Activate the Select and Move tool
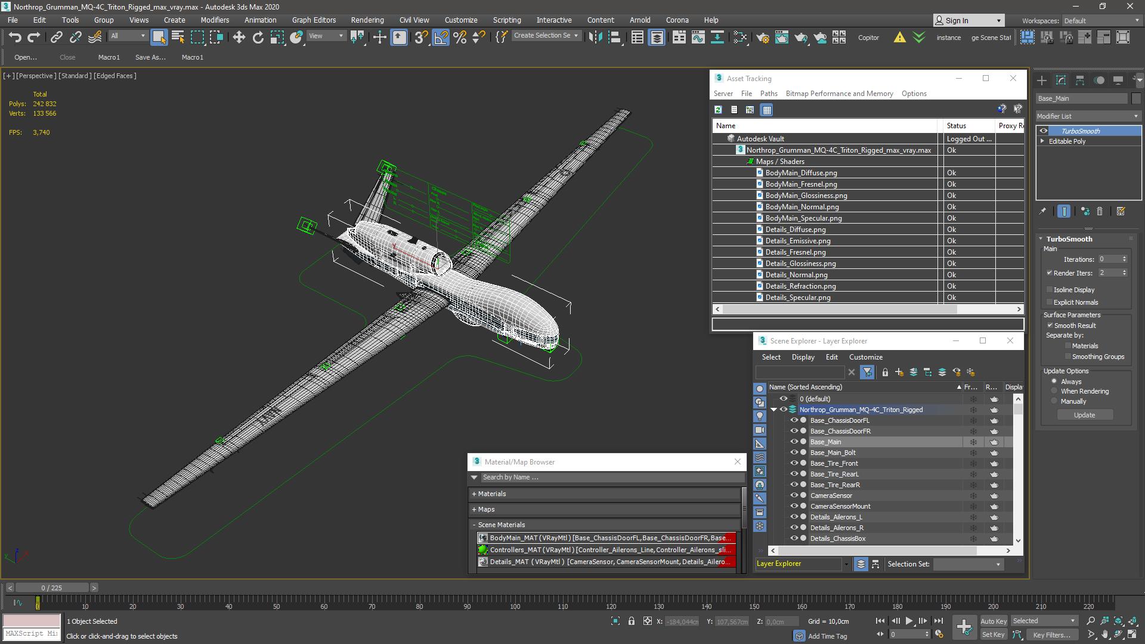The width and height of the screenshot is (1145, 644). (x=239, y=38)
